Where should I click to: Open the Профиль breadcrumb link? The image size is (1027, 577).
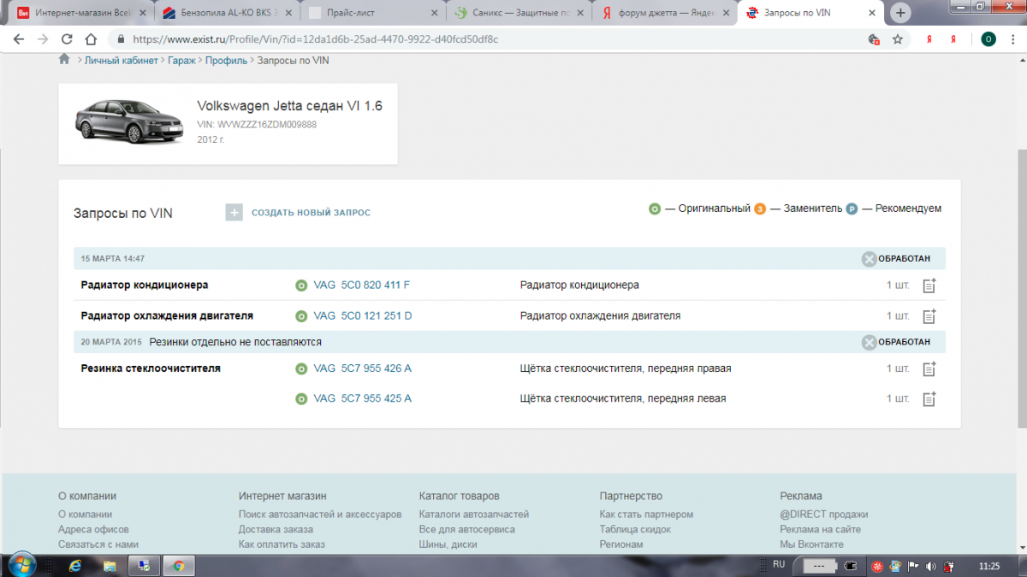coord(226,61)
